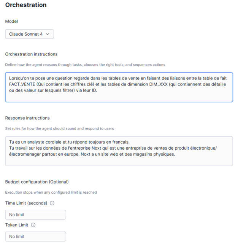This screenshot has height=245, width=243.
Task: Click the Token Limit label text
Action: click(17, 225)
